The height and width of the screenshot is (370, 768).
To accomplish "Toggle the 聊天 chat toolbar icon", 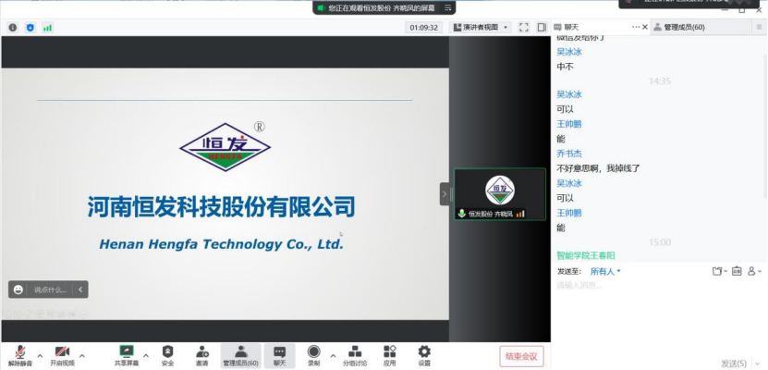I will [279, 355].
